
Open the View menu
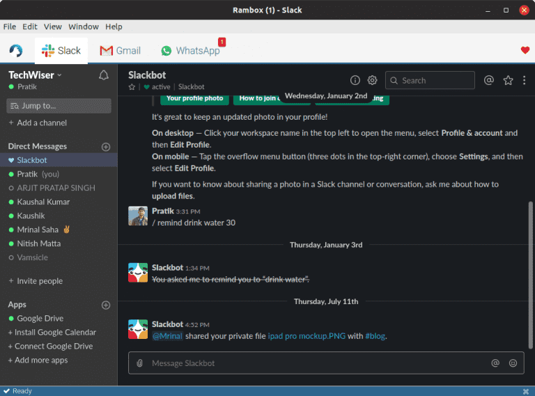52,26
